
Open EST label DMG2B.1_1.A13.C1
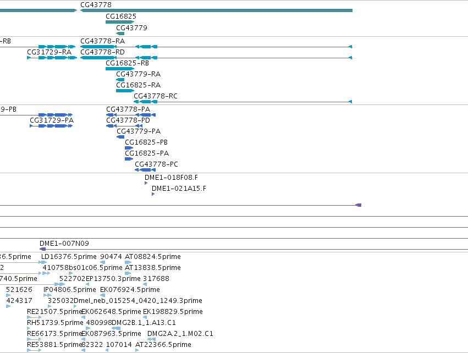(x=144, y=323)
